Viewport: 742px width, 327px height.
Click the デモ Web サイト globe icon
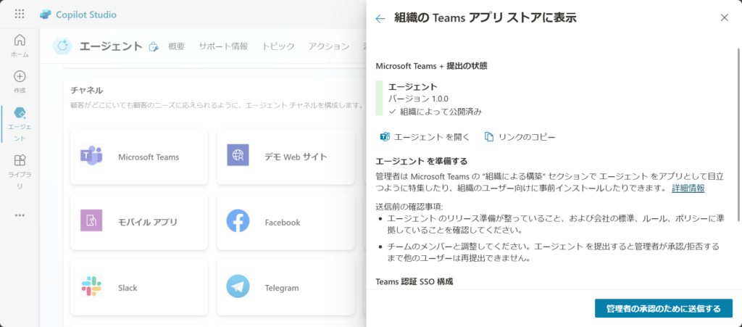tap(238, 155)
